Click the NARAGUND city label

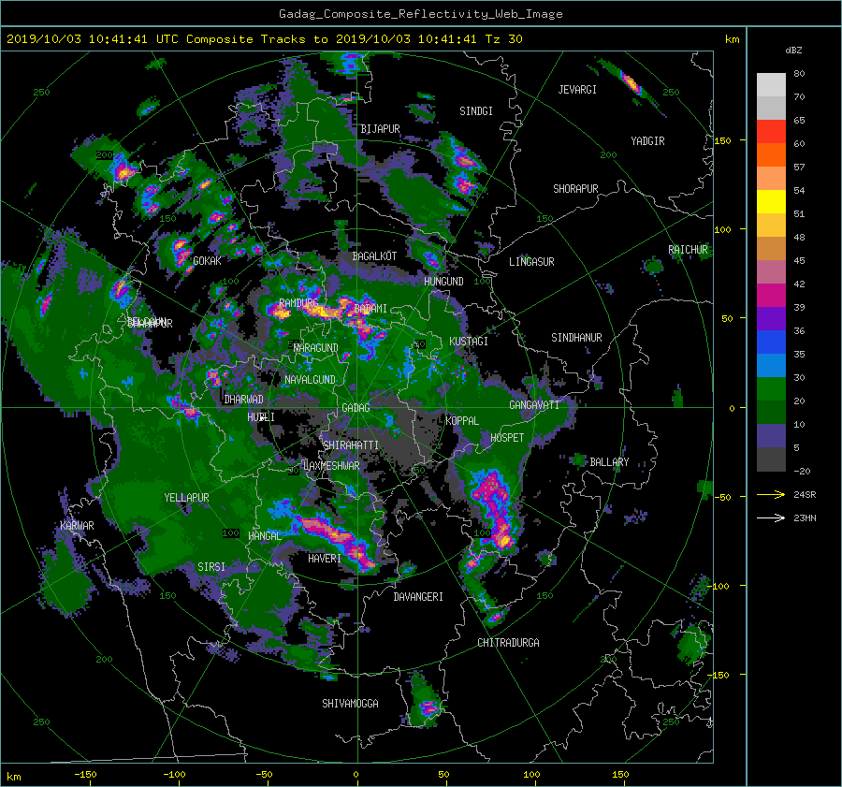(316, 348)
